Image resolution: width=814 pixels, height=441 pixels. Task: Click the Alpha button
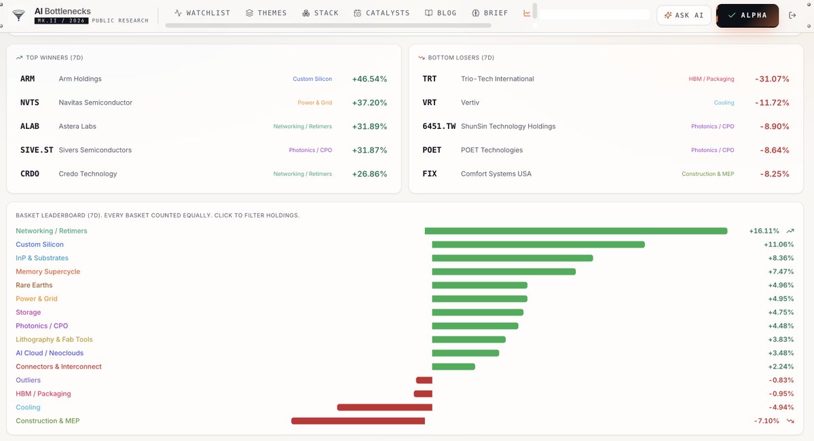[x=747, y=15]
